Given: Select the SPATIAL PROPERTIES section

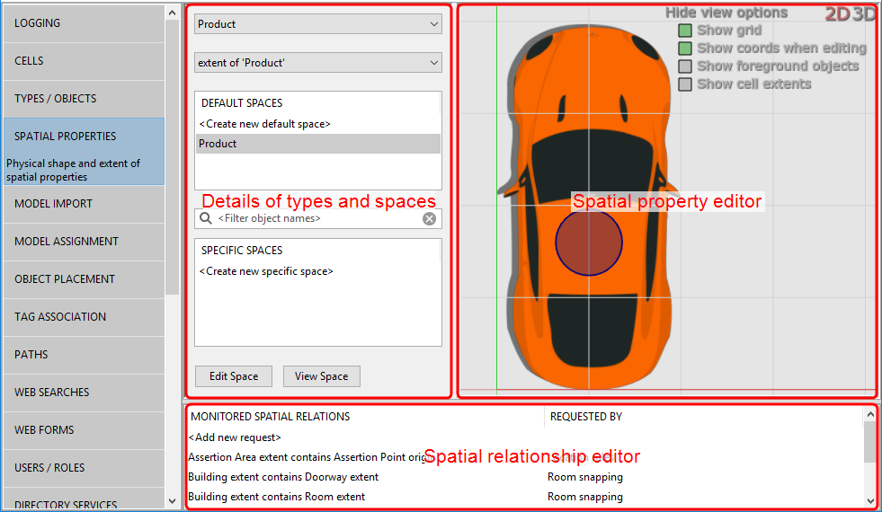Looking at the screenshot, I should point(84,151).
